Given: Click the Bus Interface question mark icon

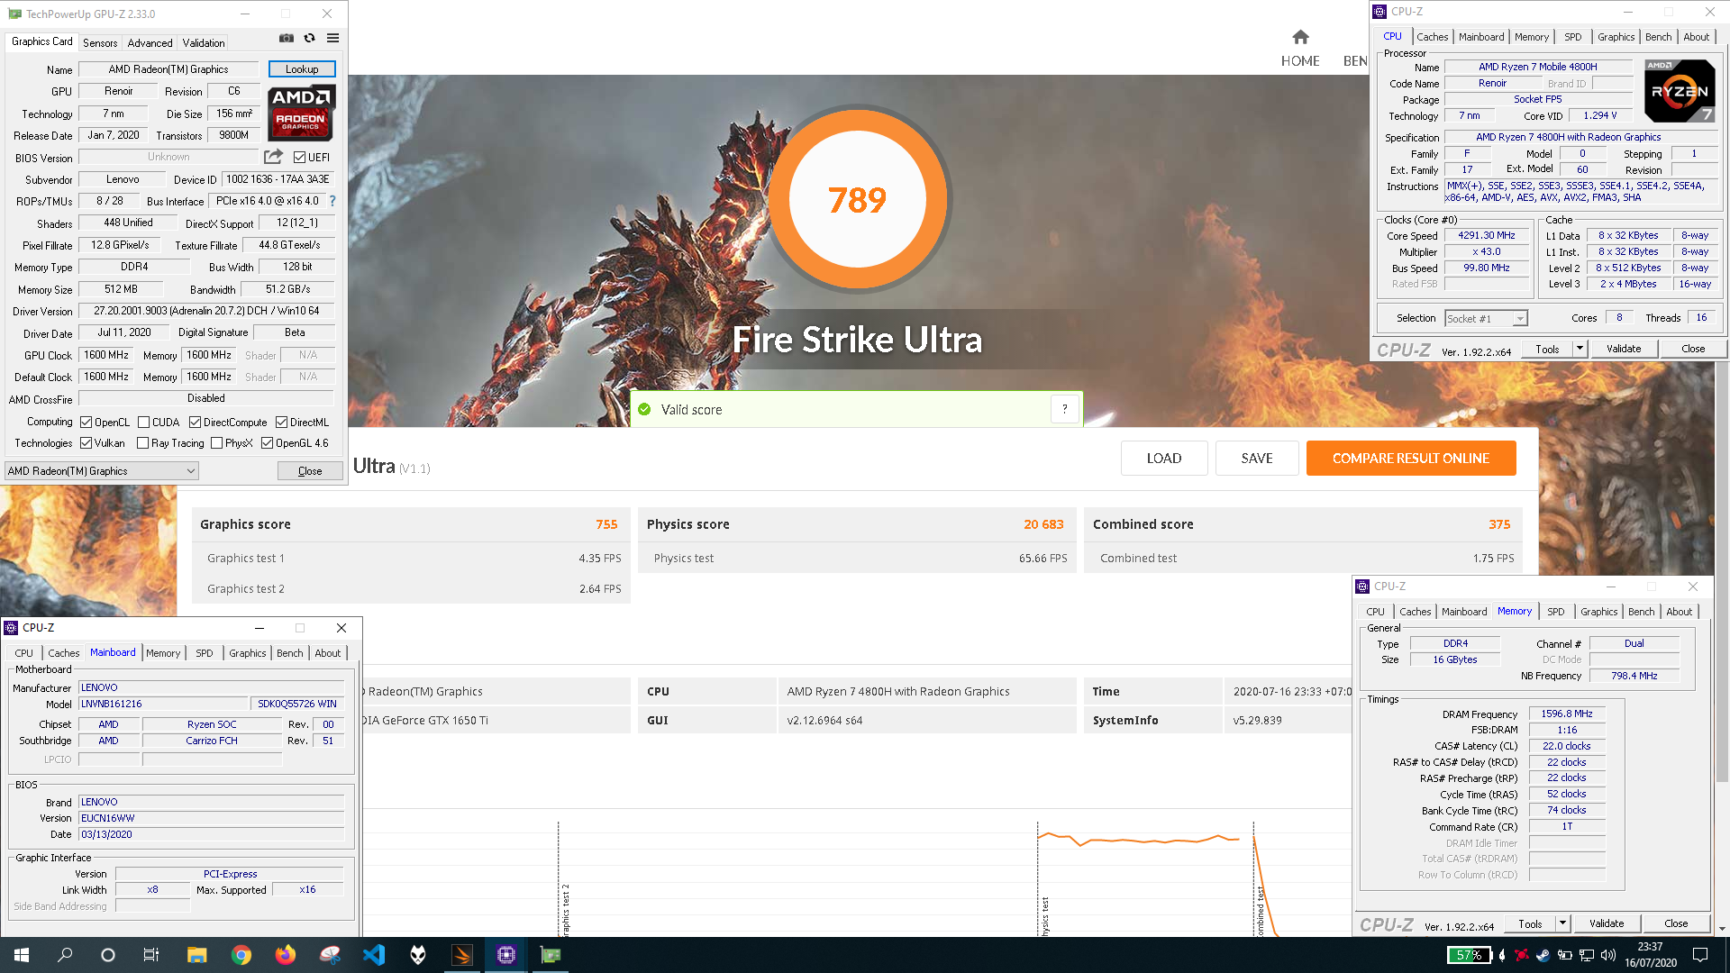Looking at the screenshot, I should (x=332, y=201).
